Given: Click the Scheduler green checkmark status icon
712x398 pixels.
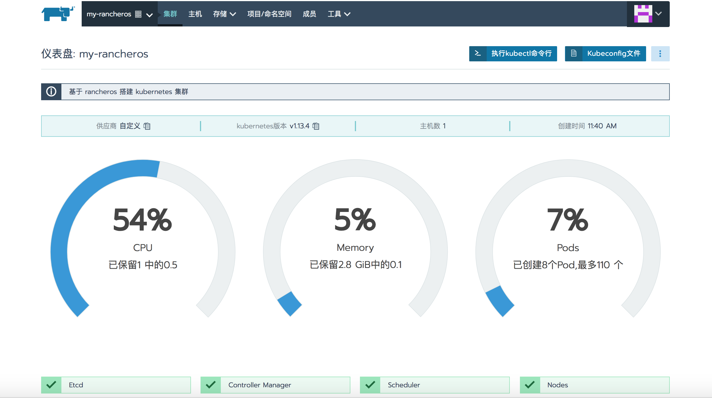Looking at the screenshot, I should (x=370, y=385).
